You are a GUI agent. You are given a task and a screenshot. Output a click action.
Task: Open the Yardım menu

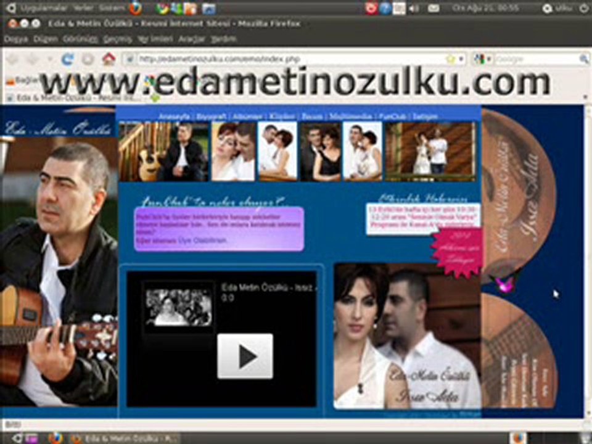223,39
